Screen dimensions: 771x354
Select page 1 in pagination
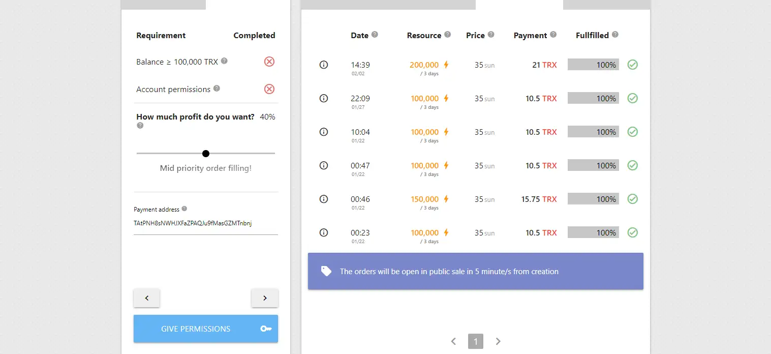click(476, 341)
